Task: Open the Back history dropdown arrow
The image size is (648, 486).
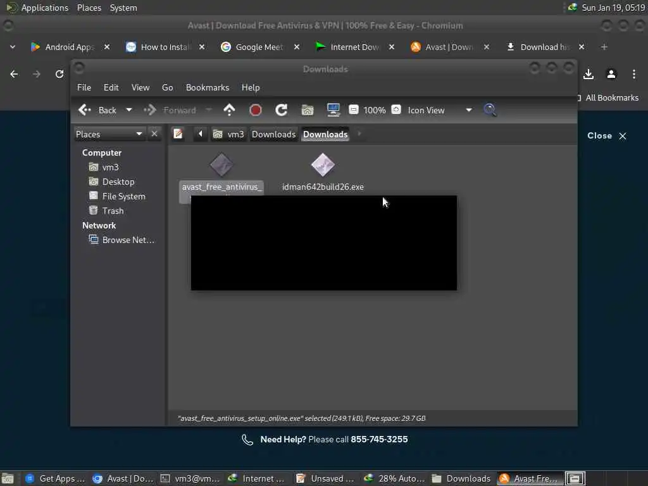Action: click(129, 110)
